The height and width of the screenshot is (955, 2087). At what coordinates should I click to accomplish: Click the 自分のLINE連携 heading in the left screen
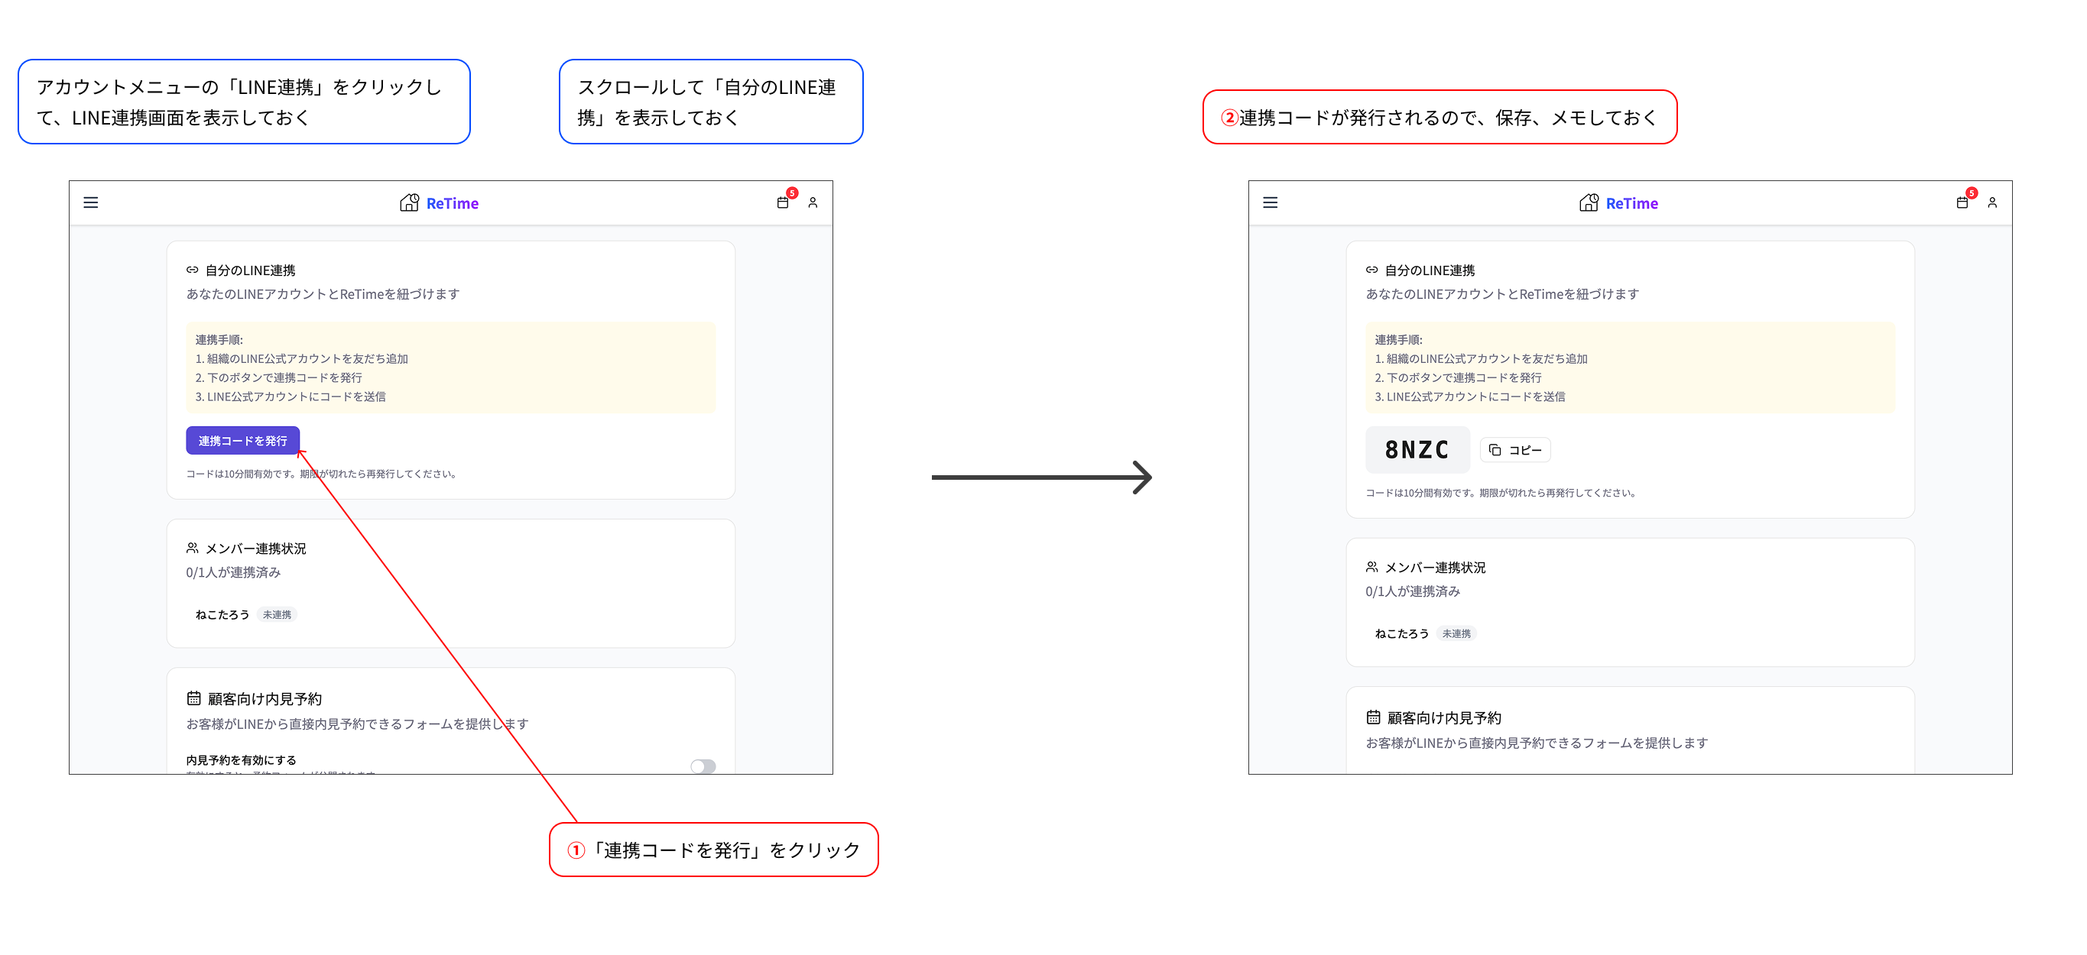tap(250, 270)
